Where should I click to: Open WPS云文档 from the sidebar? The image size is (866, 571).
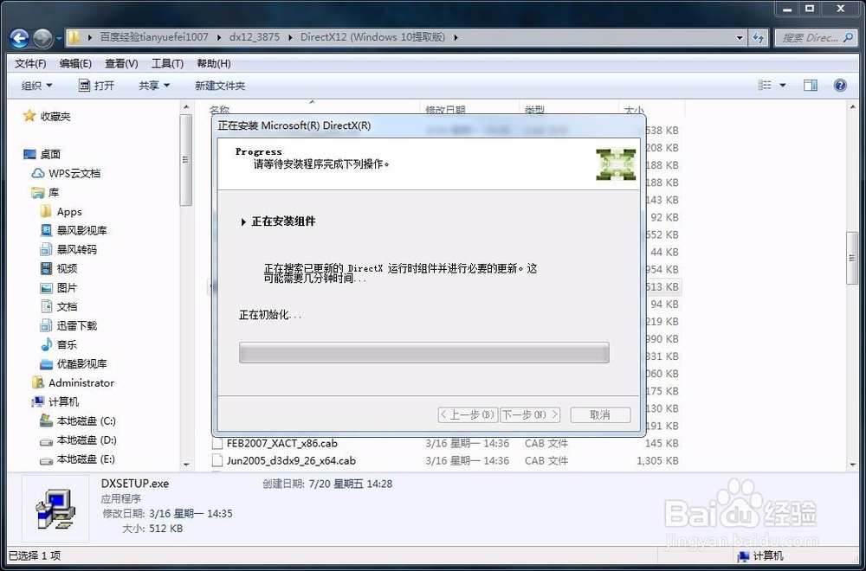pyautogui.click(x=74, y=173)
